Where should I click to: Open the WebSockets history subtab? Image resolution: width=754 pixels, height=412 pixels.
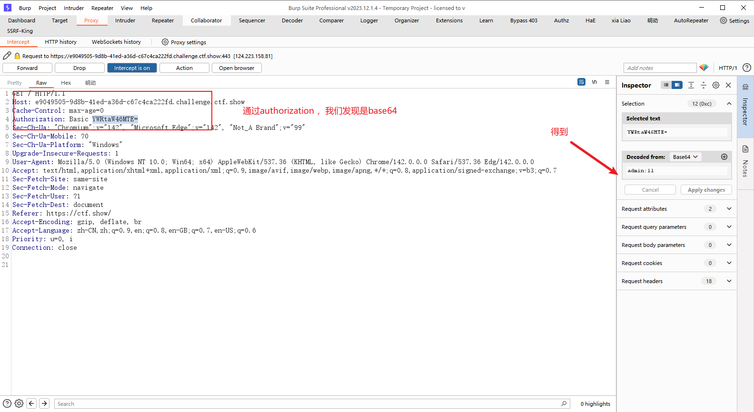pos(116,42)
